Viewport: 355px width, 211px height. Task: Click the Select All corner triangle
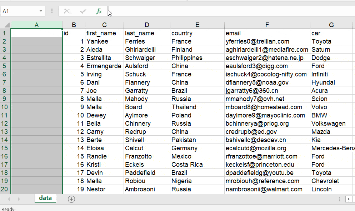7,25
